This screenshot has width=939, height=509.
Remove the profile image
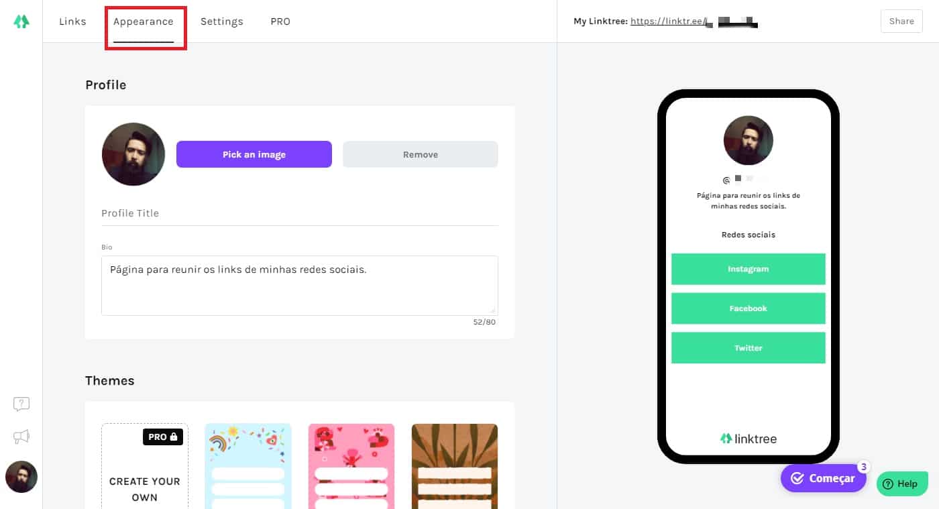click(421, 154)
